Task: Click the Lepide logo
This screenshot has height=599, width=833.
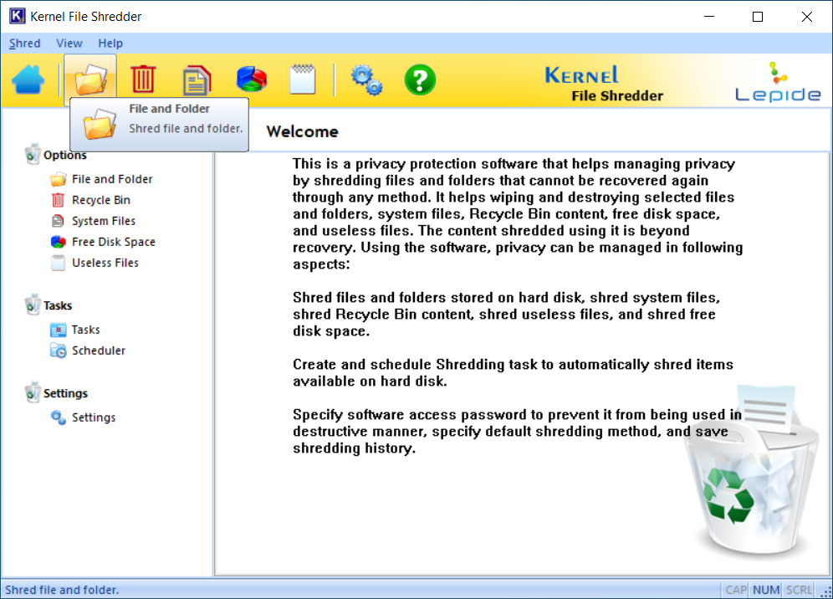Action: click(778, 82)
